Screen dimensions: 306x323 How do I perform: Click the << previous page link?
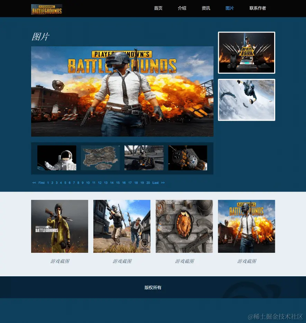point(34,183)
